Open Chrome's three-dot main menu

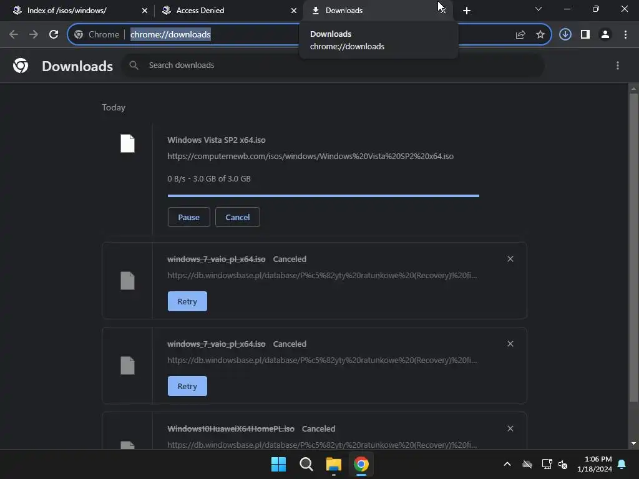click(x=625, y=35)
